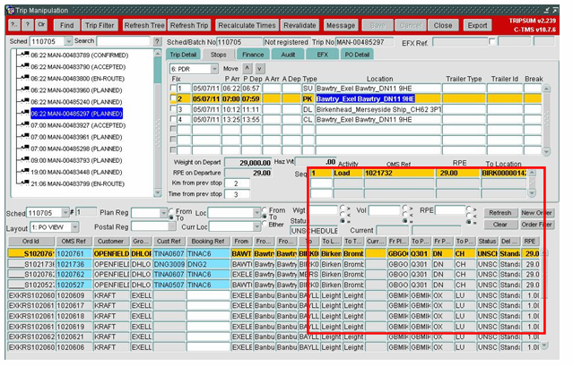Click the trip tree scrollbar thumb

click(x=158, y=71)
